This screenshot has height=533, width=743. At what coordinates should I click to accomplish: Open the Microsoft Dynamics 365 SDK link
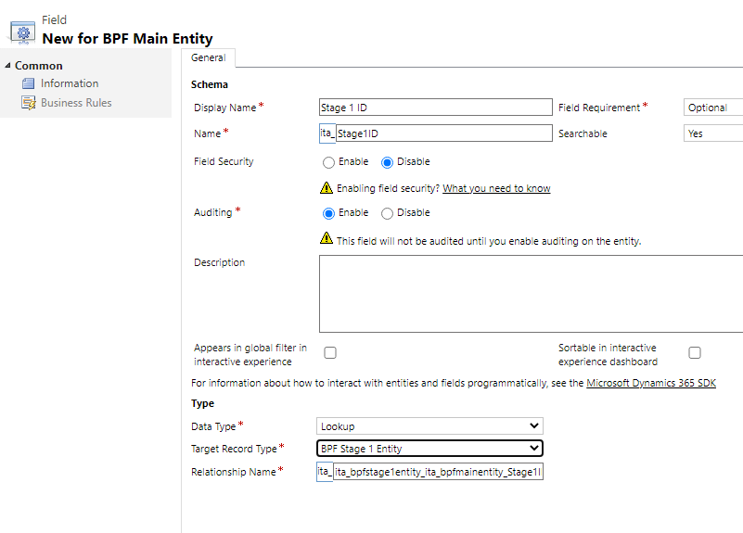pos(651,383)
